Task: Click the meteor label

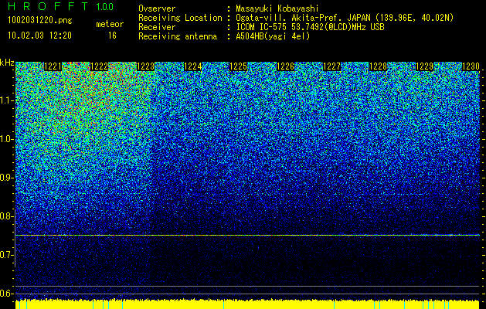Action: [110, 24]
